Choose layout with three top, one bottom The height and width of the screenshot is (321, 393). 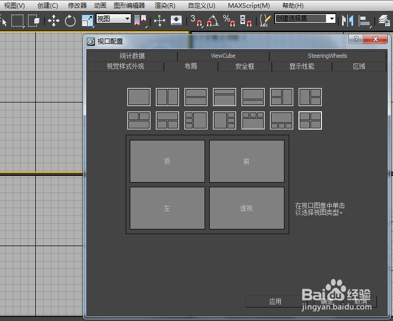[x=253, y=121]
